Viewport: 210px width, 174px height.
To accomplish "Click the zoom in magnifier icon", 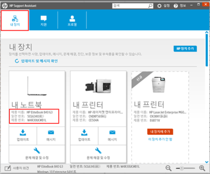I will coord(202,168).
